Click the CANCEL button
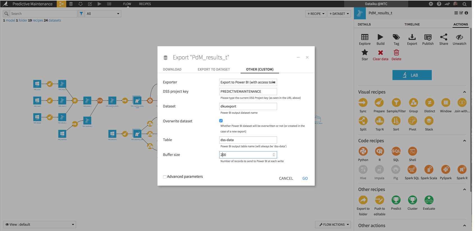 tap(286, 178)
